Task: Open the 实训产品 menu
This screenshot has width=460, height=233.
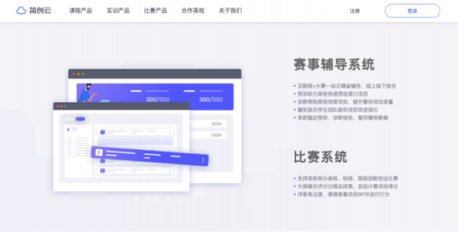Action: coord(118,11)
